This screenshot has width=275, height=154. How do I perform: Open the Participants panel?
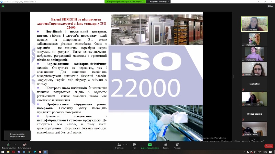119,146
